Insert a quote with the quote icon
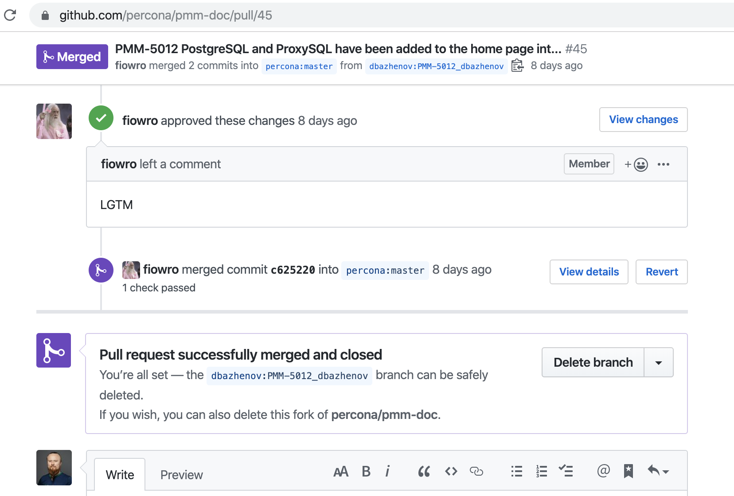This screenshot has height=496, width=734. [424, 472]
